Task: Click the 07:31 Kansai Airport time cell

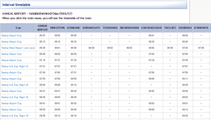Action: 42,66
